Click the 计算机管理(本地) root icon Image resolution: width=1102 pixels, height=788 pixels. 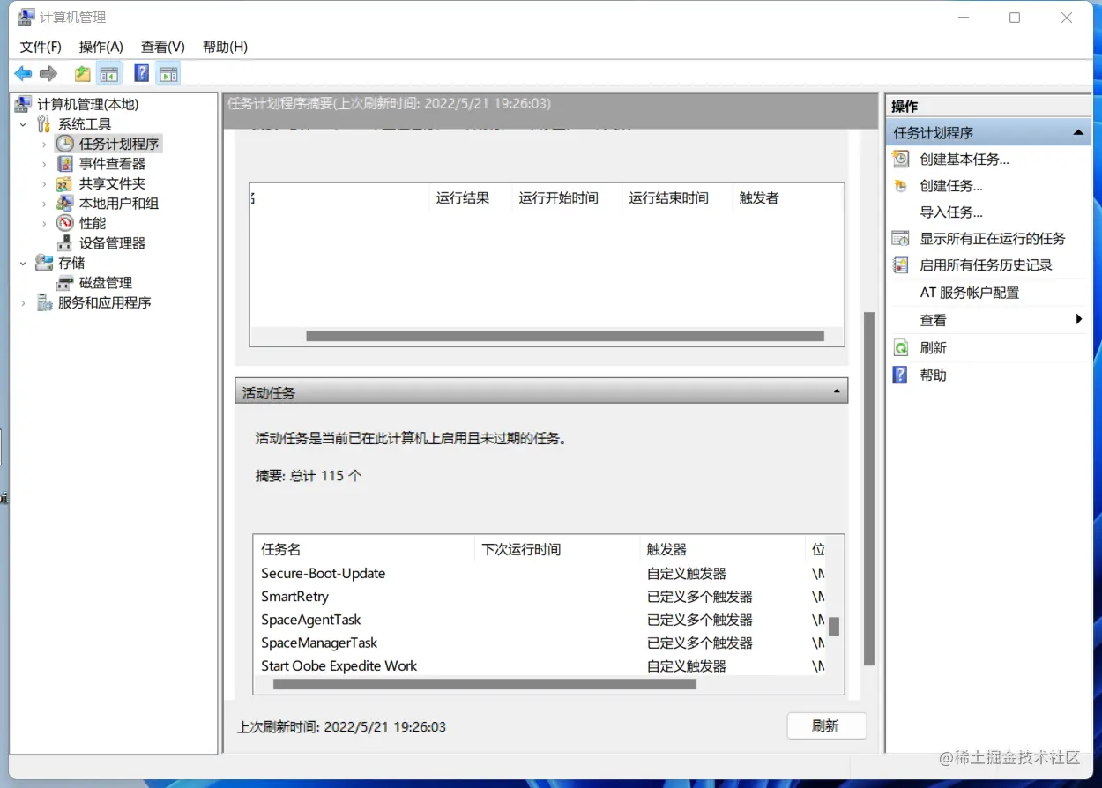click(23, 104)
